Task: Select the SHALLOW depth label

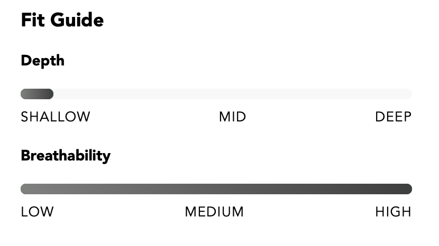Action: 56,117
